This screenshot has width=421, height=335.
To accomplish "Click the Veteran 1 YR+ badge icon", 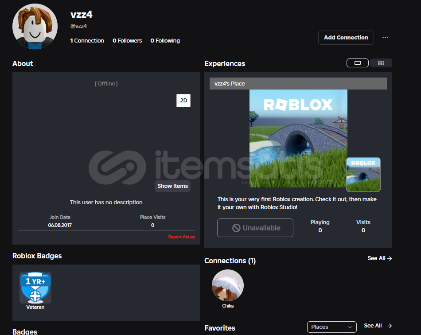I will pyautogui.click(x=35, y=288).
